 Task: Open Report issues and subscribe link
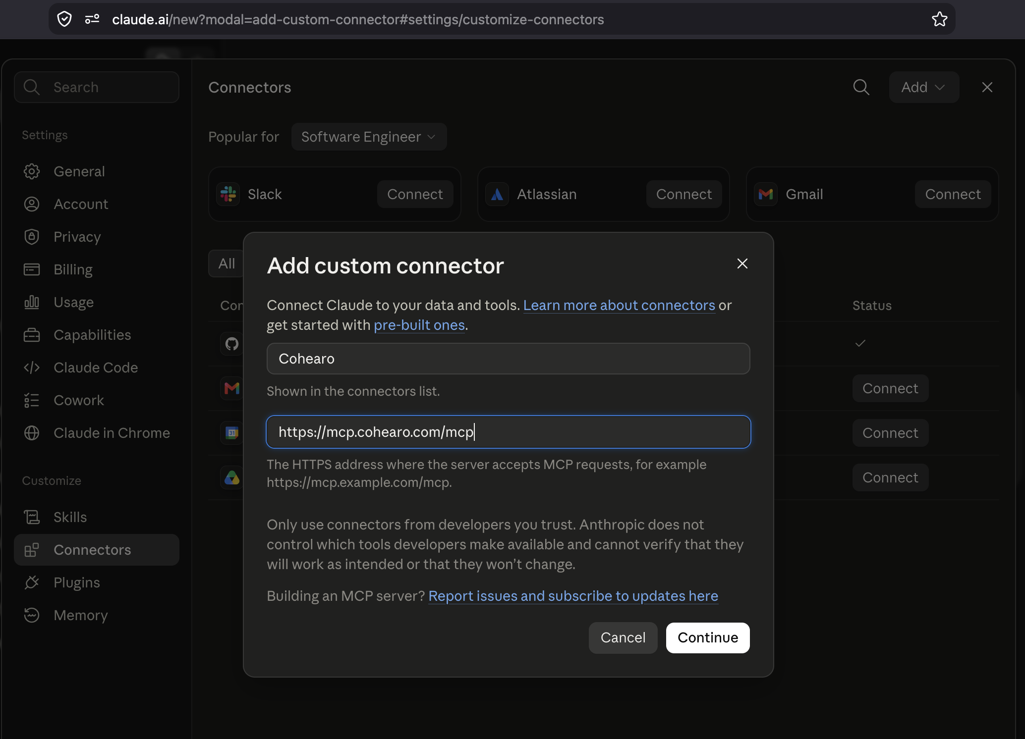(573, 596)
